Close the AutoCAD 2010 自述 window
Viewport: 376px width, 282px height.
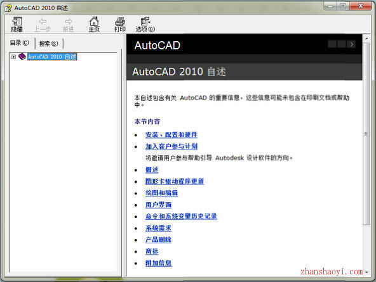361,6
